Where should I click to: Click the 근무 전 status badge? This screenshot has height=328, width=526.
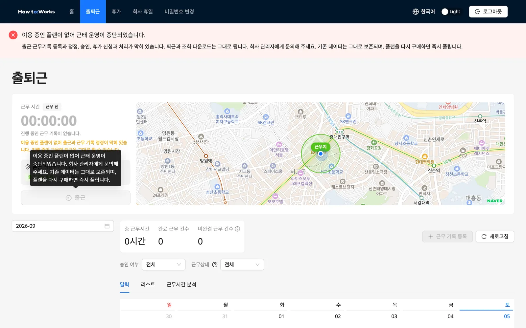click(x=52, y=107)
